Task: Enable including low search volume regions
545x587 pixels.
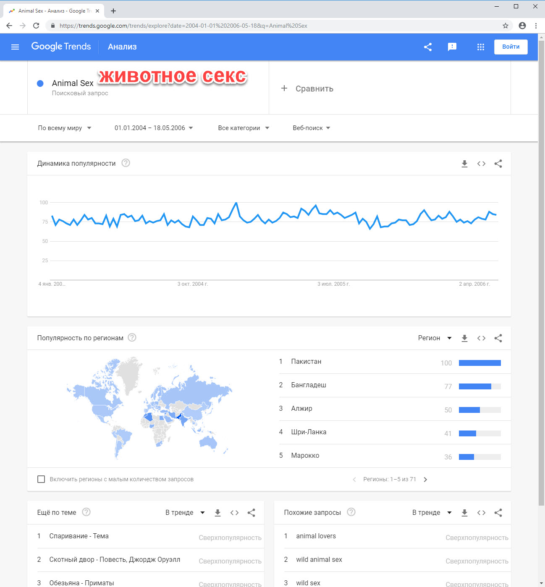Action: [41, 479]
